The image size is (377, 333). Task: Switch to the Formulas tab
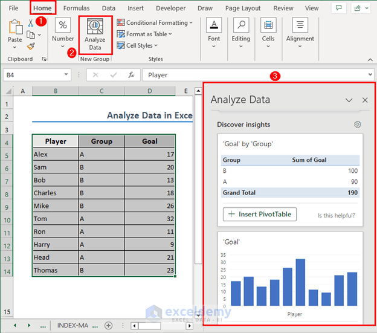coord(77,8)
